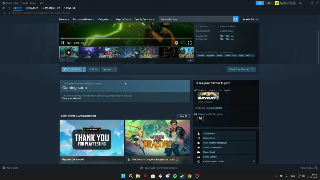Click the Single-player person icon
Viewport: 320px width, 180px height.
pyautogui.click(x=199, y=133)
